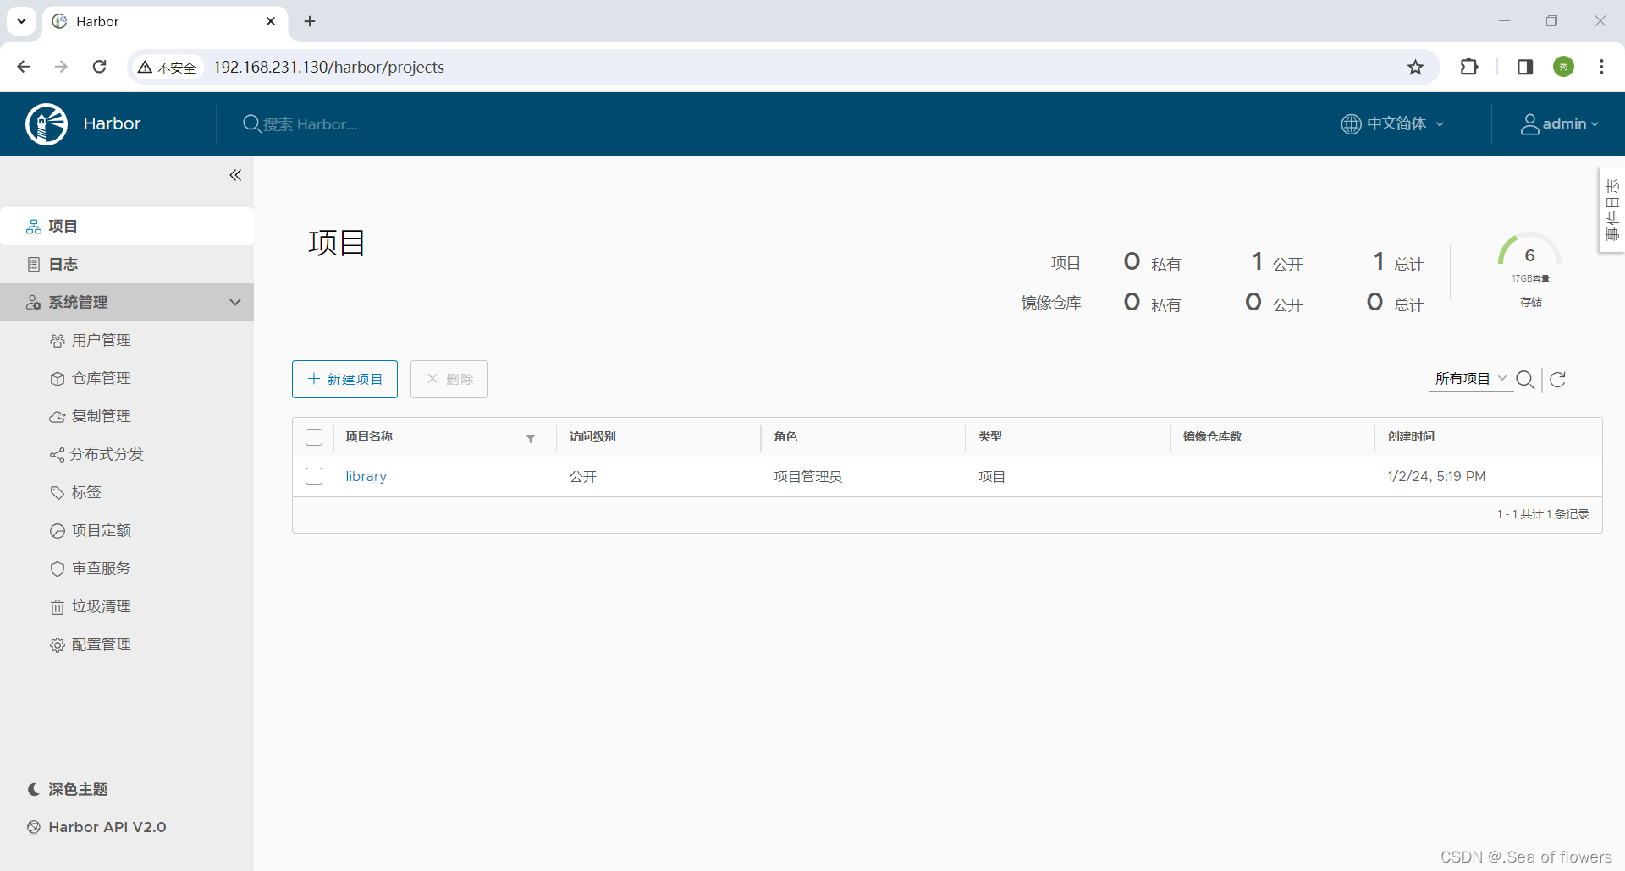Viewport: 1625px width, 871px height.
Task: Switch to 深色主题 dark theme
Action: 68,789
